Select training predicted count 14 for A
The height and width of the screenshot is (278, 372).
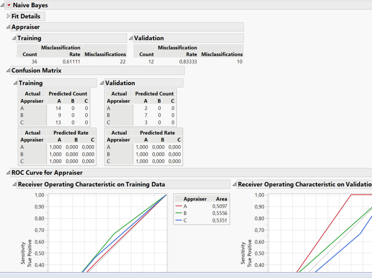[58, 108]
